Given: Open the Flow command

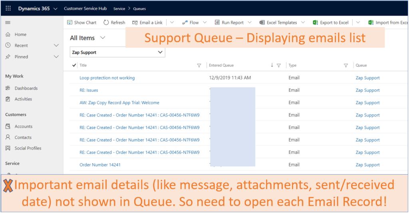Looking at the screenshot, I should [191, 23].
